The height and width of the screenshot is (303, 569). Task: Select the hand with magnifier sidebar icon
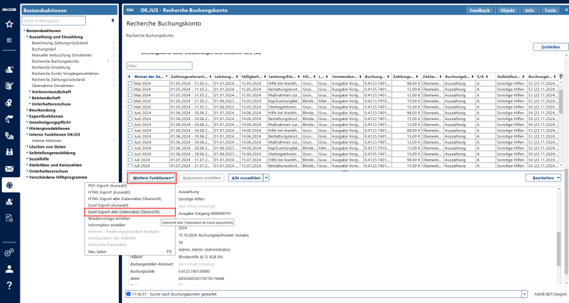(10, 119)
